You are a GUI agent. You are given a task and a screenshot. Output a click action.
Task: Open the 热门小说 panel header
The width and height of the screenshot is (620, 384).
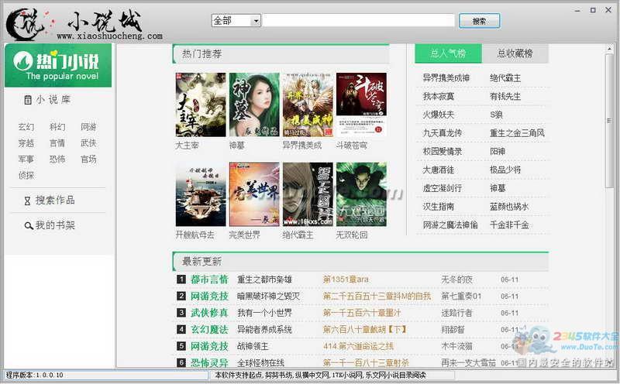click(x=58, y=65)
